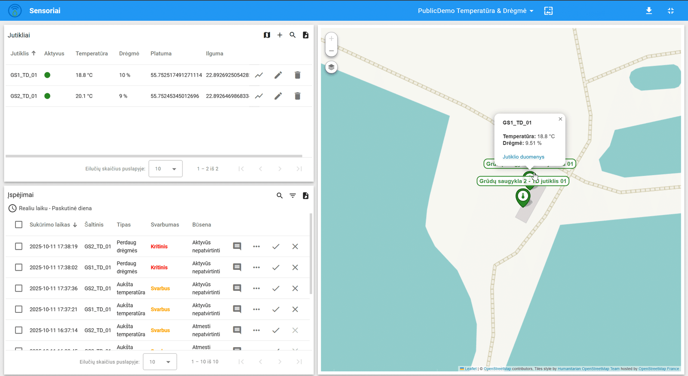Add a new sensor with plus icon
The image size is (688, 376).
279,35
